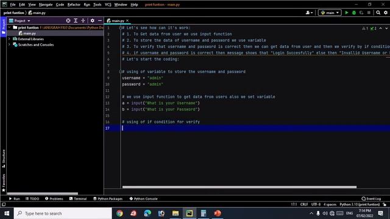Image resolution: width=390 pixels, height=219 pixels.
Task: Open the Help menu
Action: 134,4
